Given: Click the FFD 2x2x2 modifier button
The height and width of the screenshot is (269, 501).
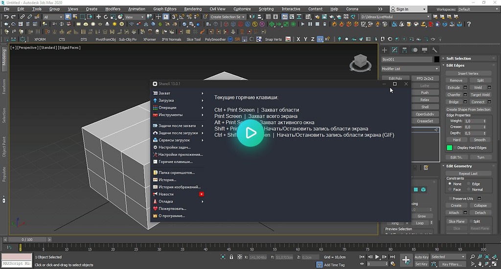Looking at the screenshot, I should [x=425, y=78].
